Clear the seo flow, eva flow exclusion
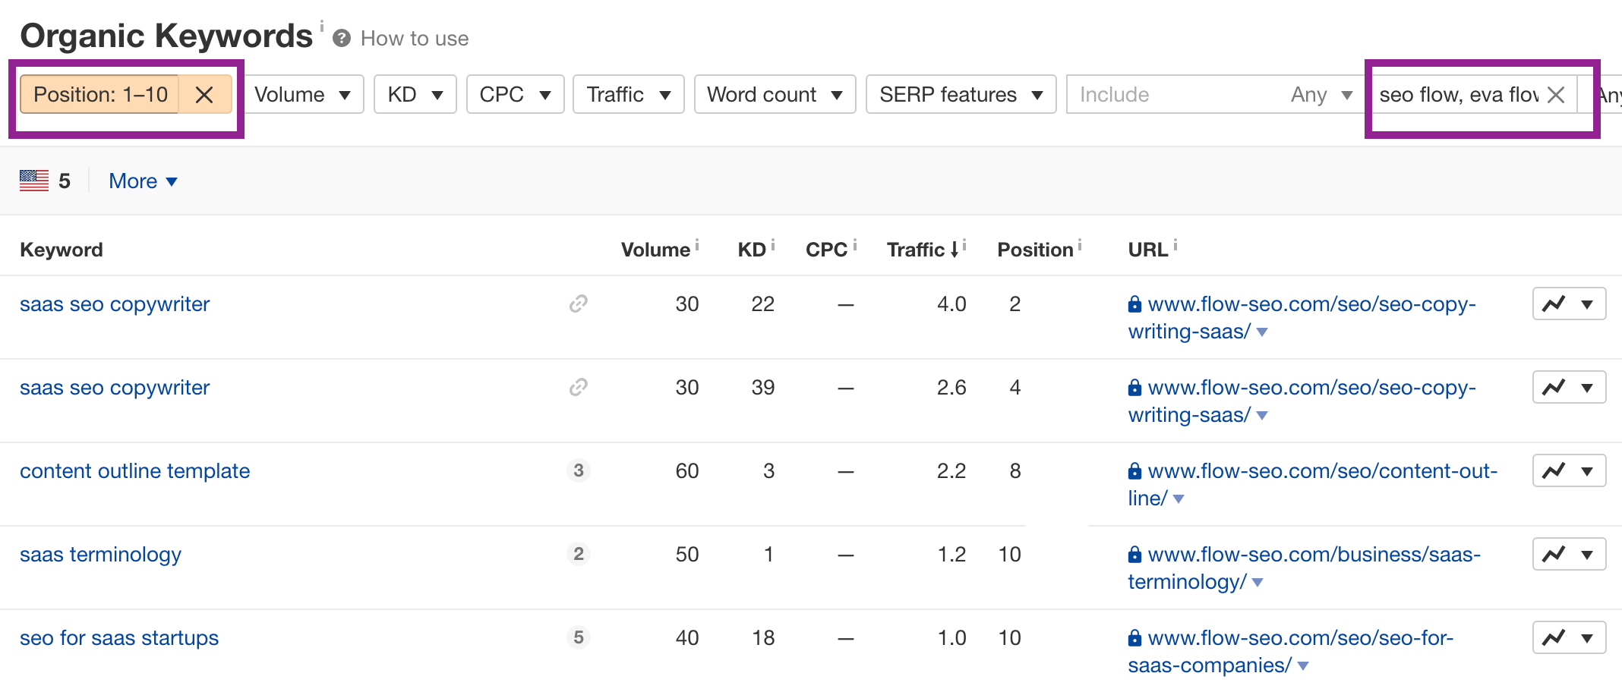1622x692 pixels. [x=1555, y=94]
